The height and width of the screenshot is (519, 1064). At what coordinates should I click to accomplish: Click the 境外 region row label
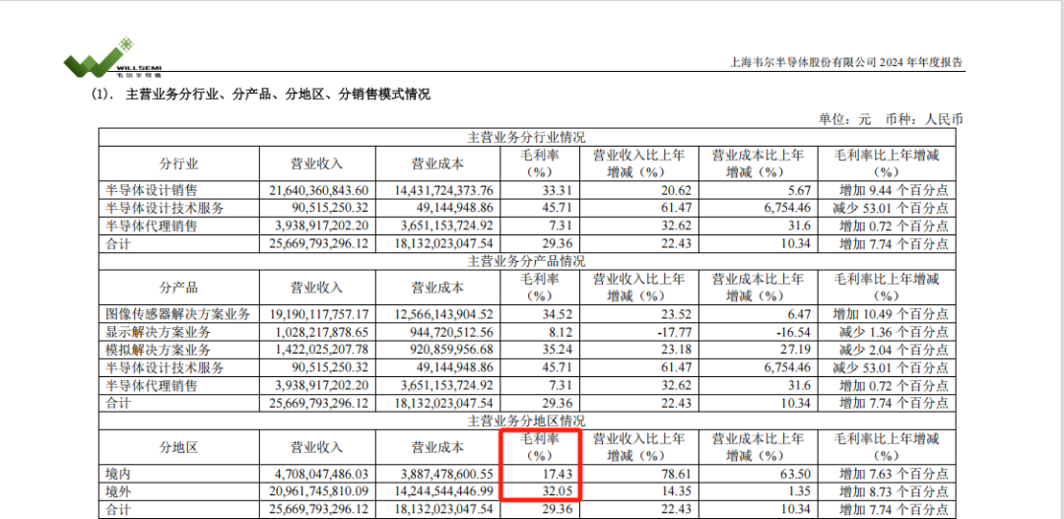pos(118,491)
